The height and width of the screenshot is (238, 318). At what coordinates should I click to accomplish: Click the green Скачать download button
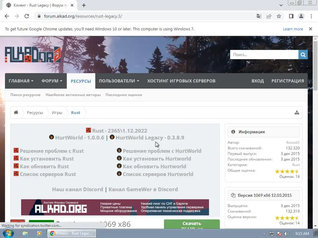(x=192, y=224)
